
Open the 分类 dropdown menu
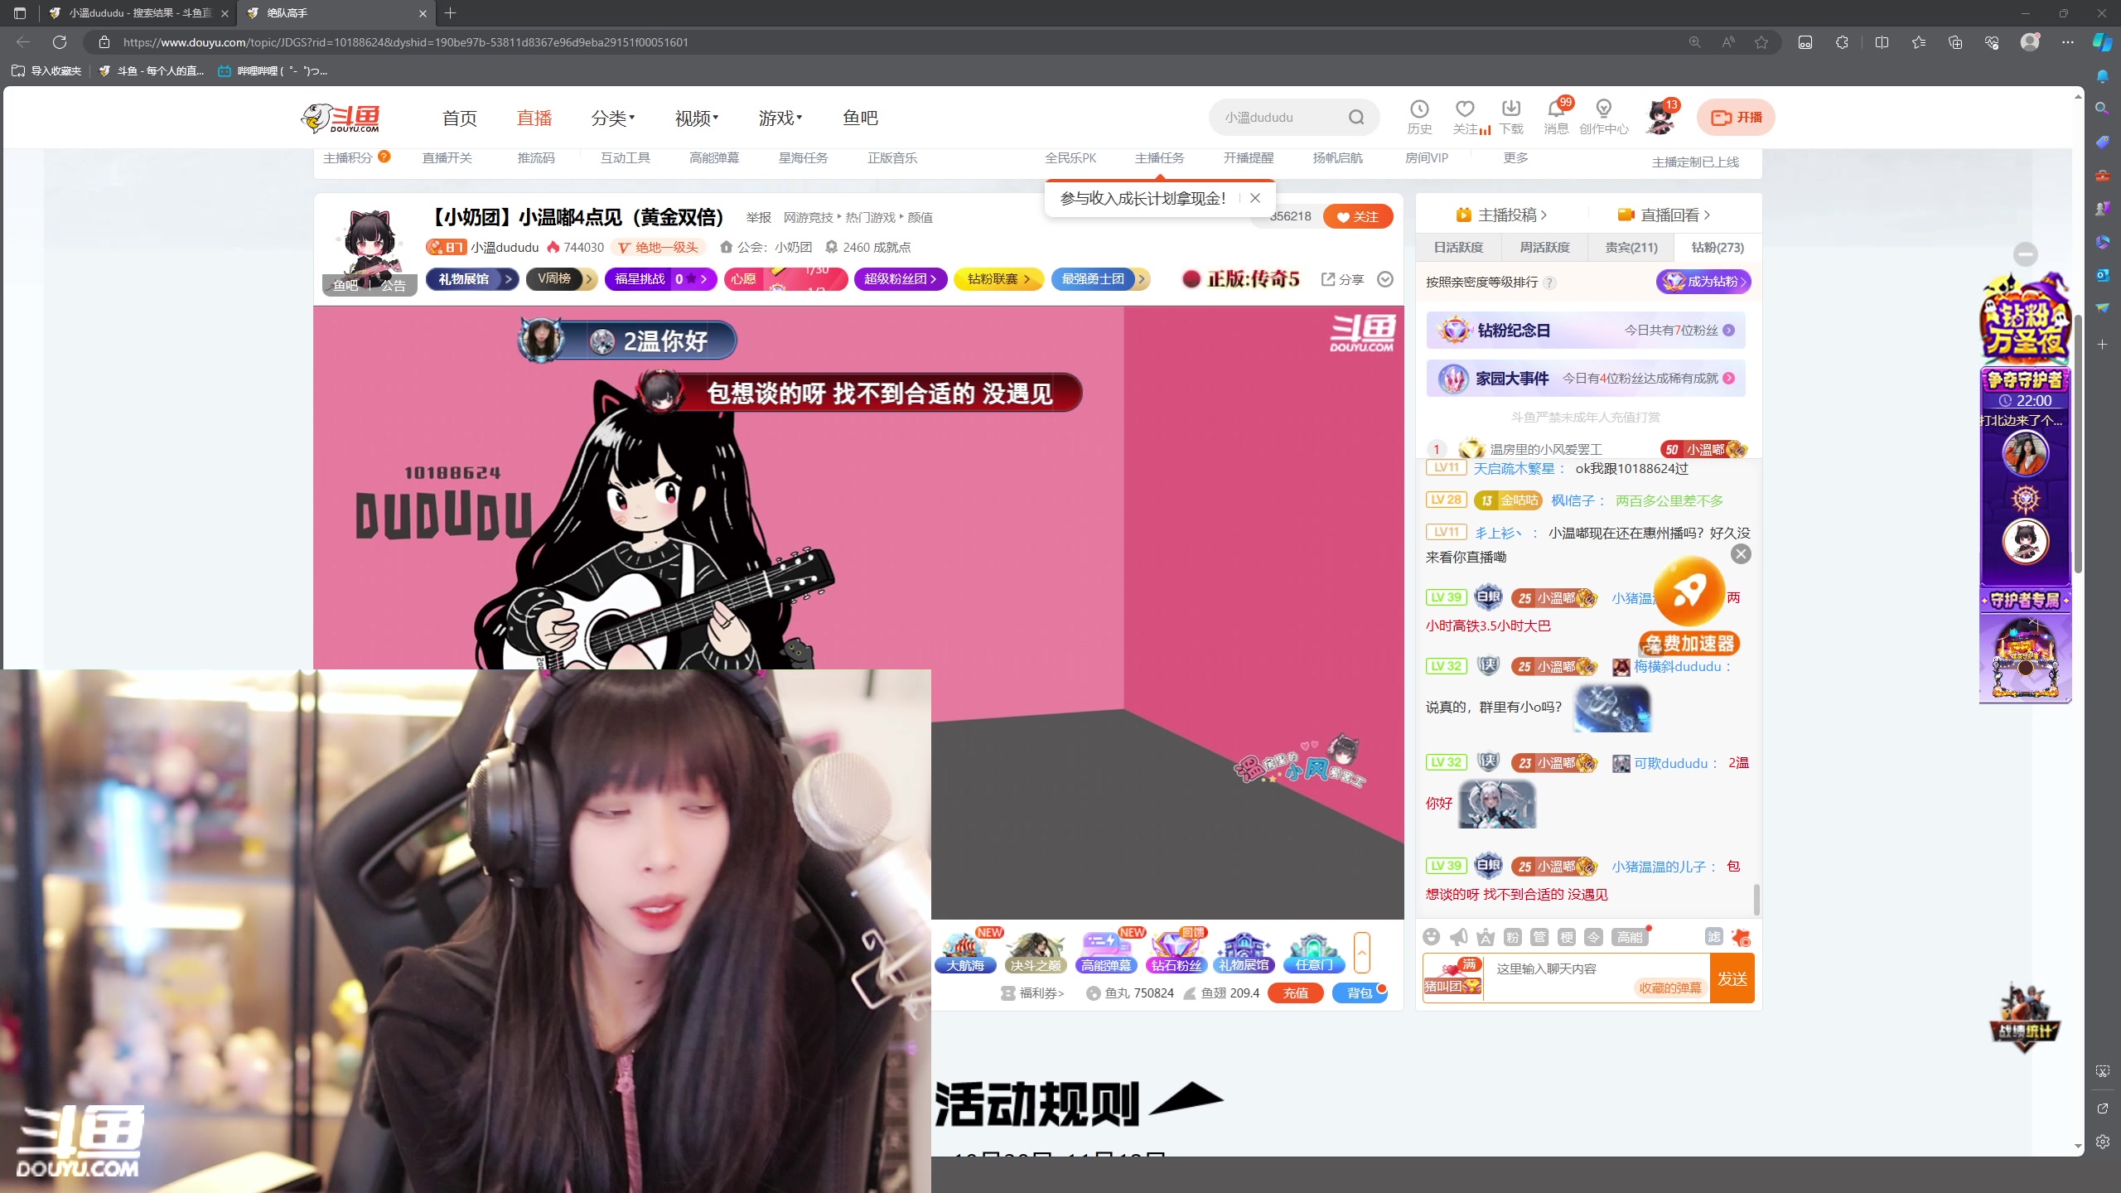point(613,118)
